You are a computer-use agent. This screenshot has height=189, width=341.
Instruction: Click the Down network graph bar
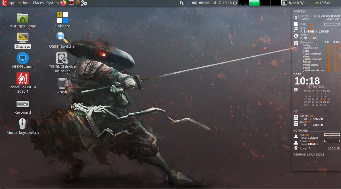coord(332,141)
